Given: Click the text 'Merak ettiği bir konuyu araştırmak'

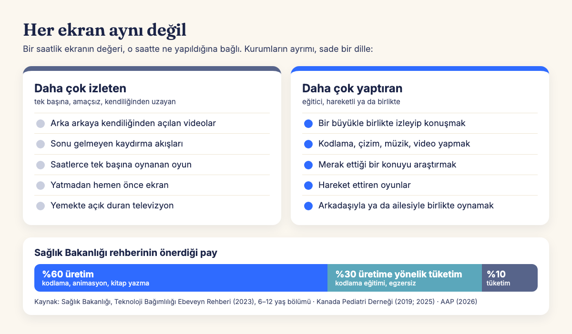Looking at the screenshot, I should pos(388,165).
